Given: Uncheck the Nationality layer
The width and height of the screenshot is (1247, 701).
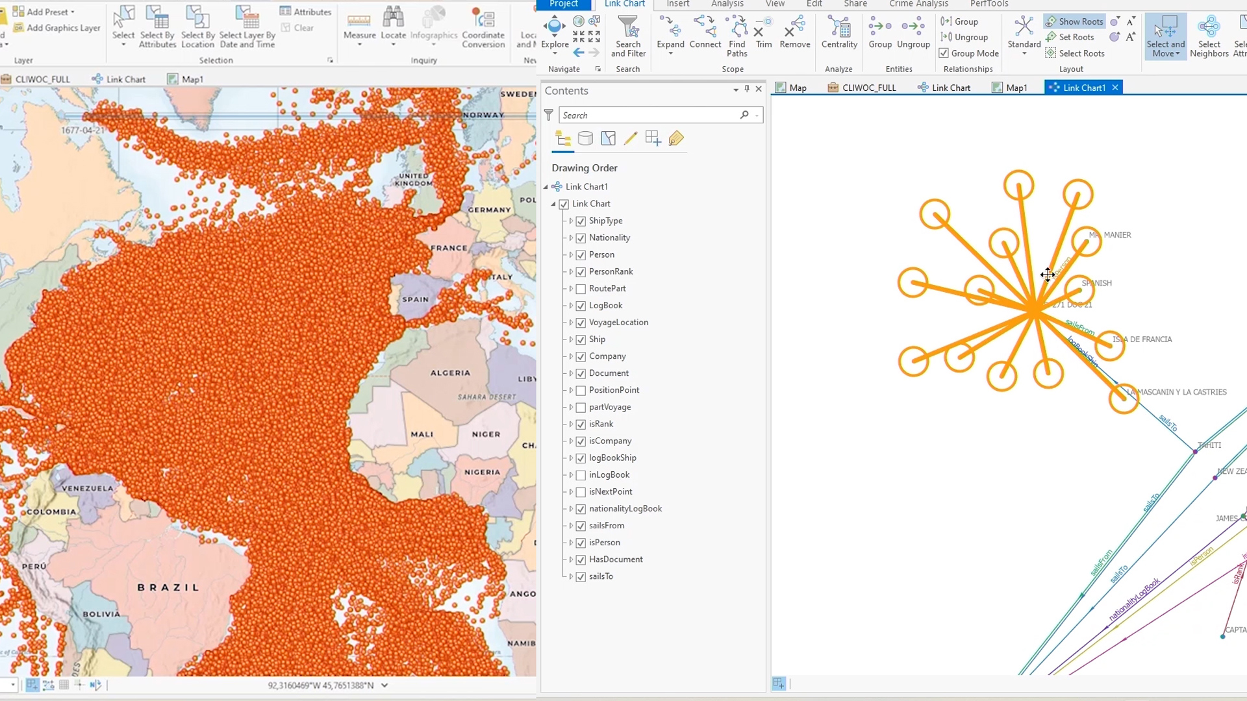Looking at the screenshot, I should click(581, 238).
